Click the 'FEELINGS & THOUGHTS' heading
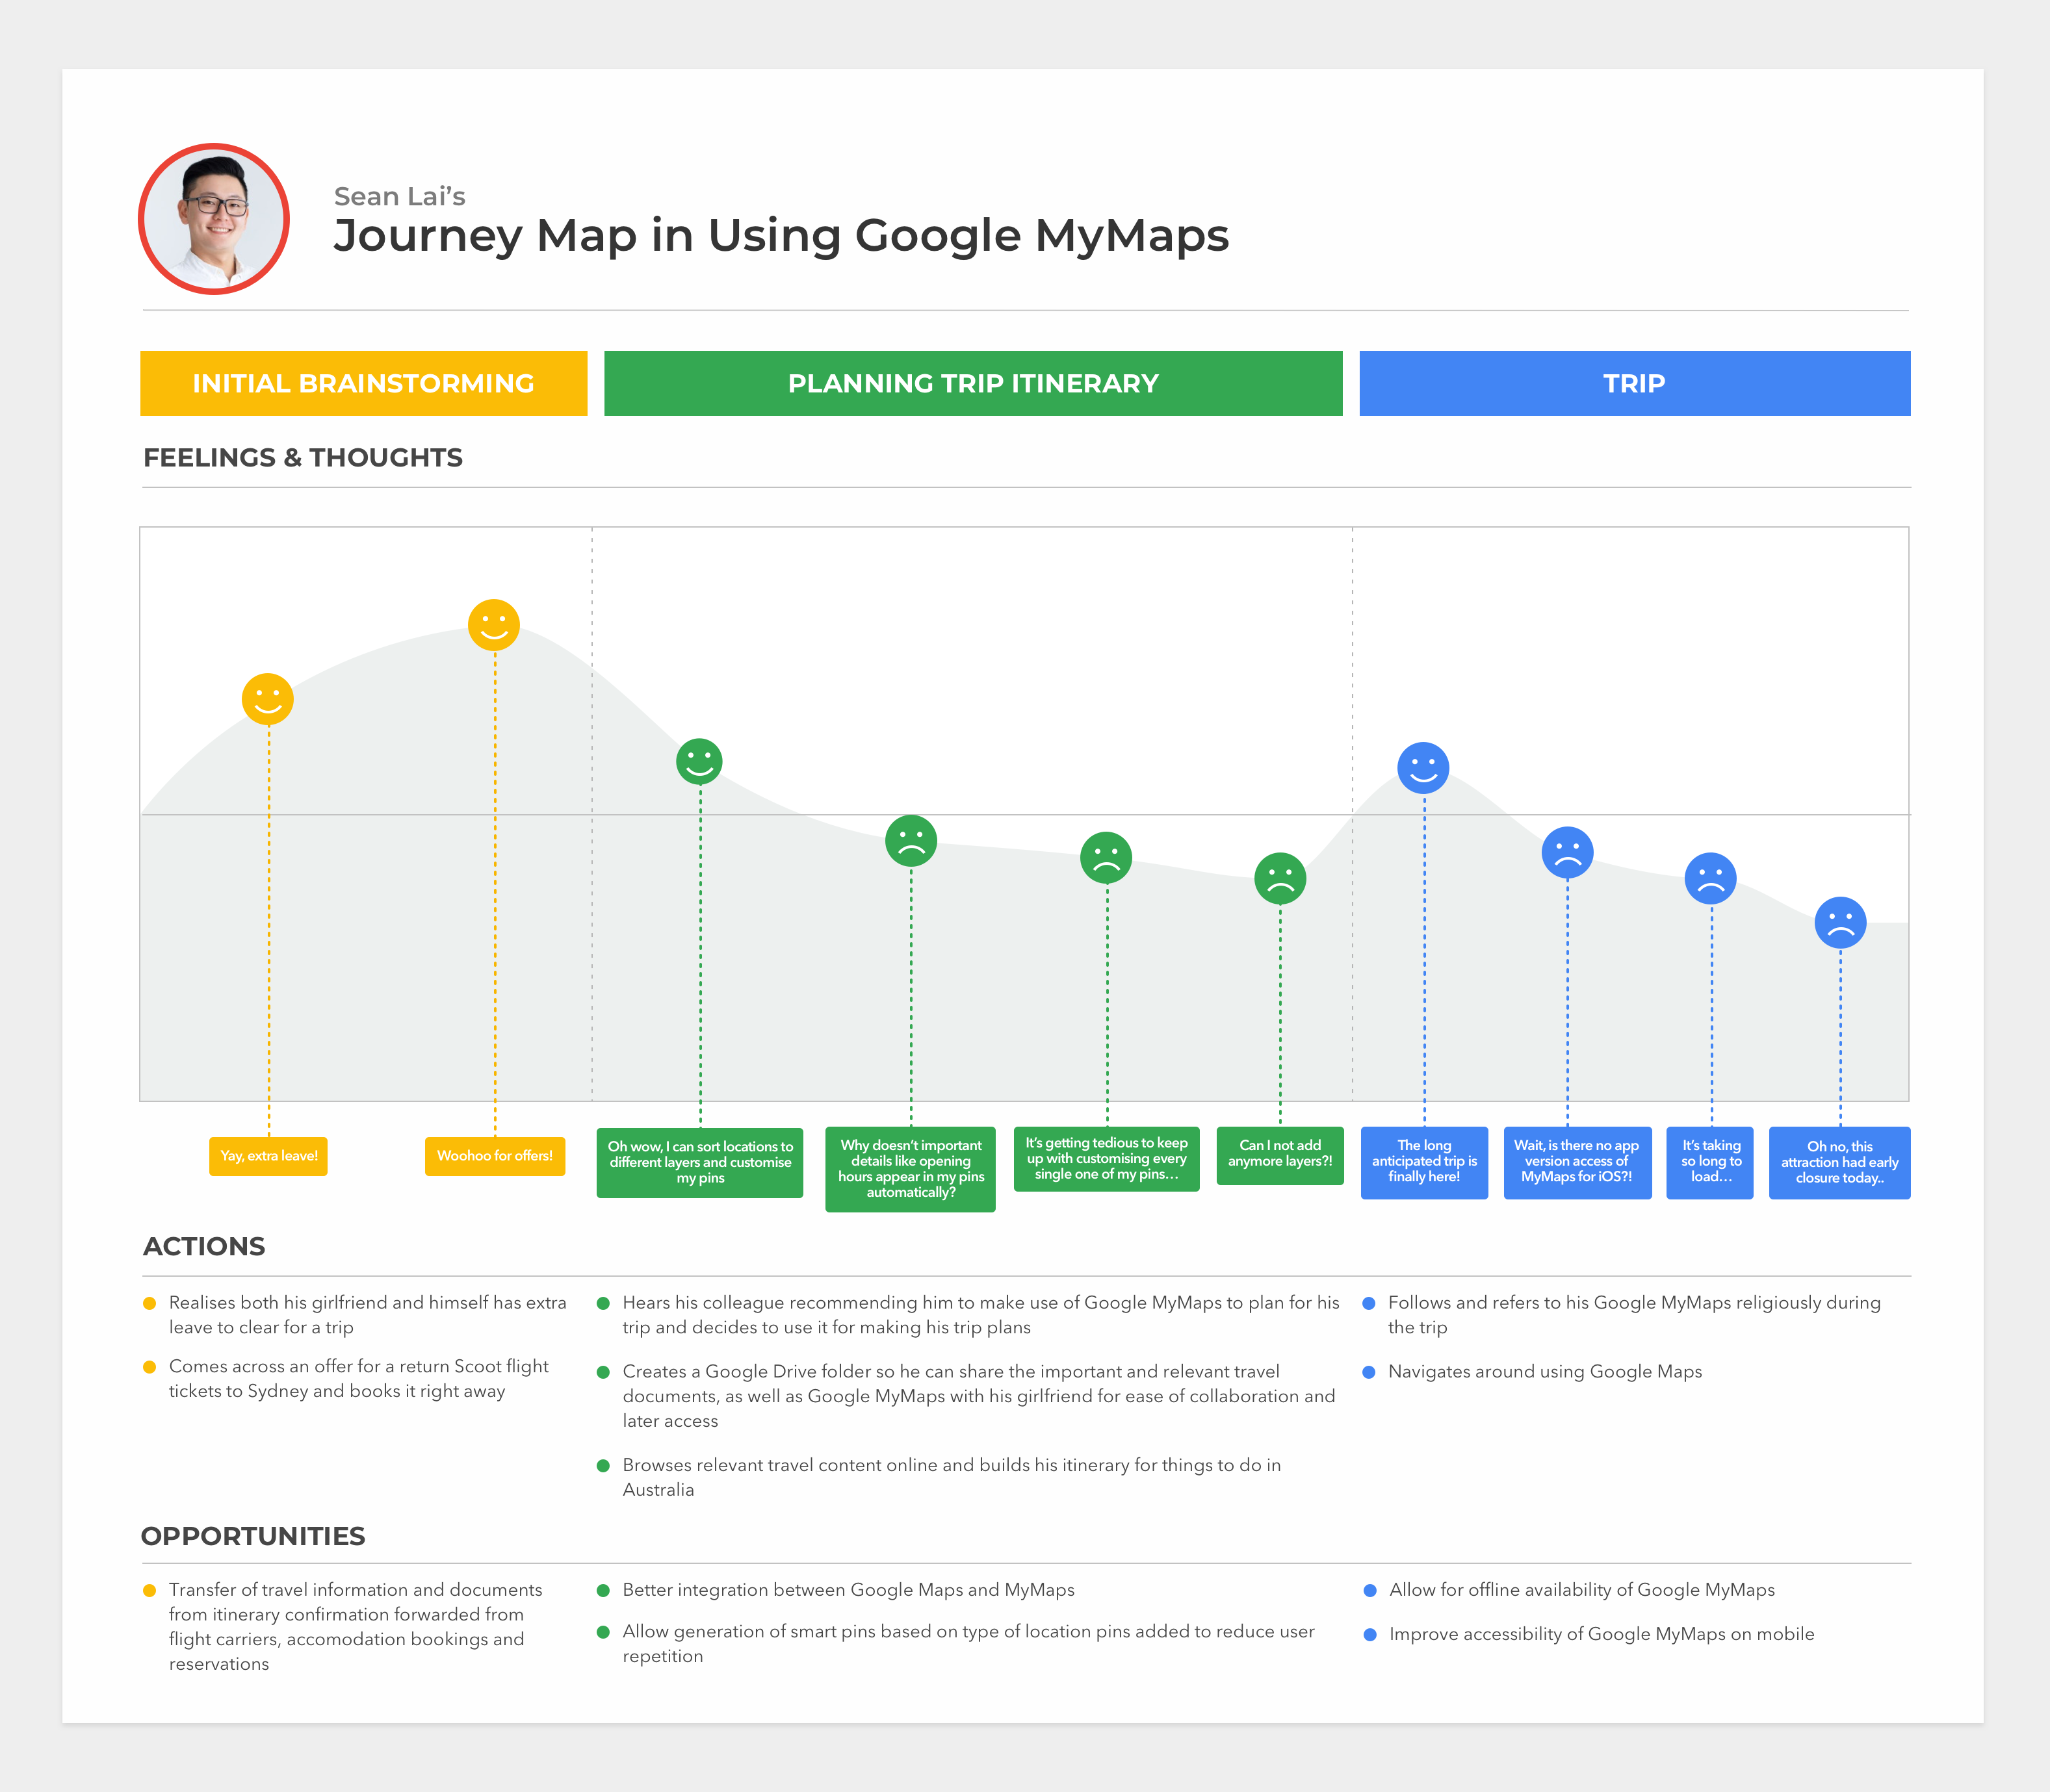This screenshot has width=2050, height=1792. coord(303,458)
